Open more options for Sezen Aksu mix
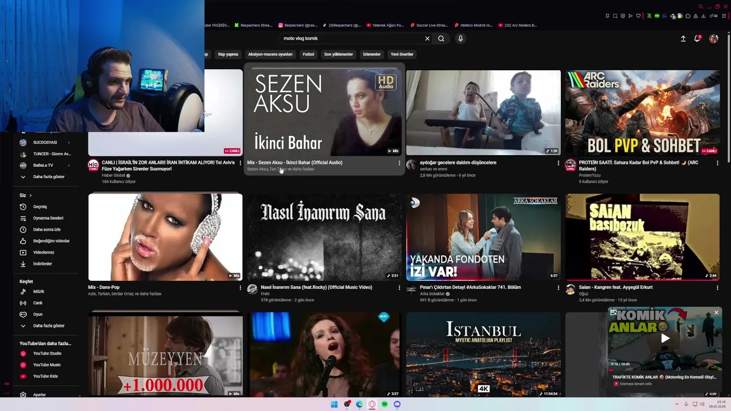The width and height of the screenshot is (731, 411). (399, 163)
